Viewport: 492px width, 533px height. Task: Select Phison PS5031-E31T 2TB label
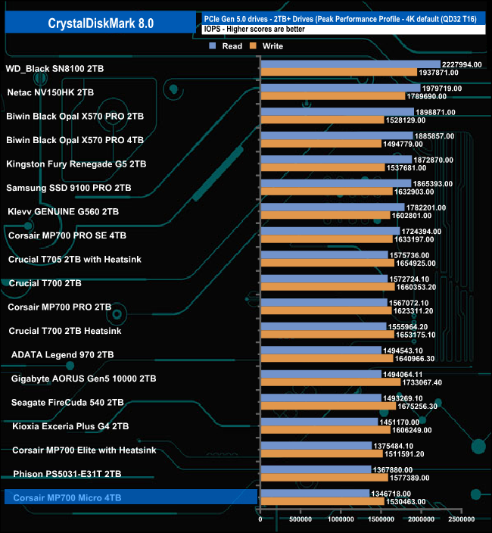67,474
